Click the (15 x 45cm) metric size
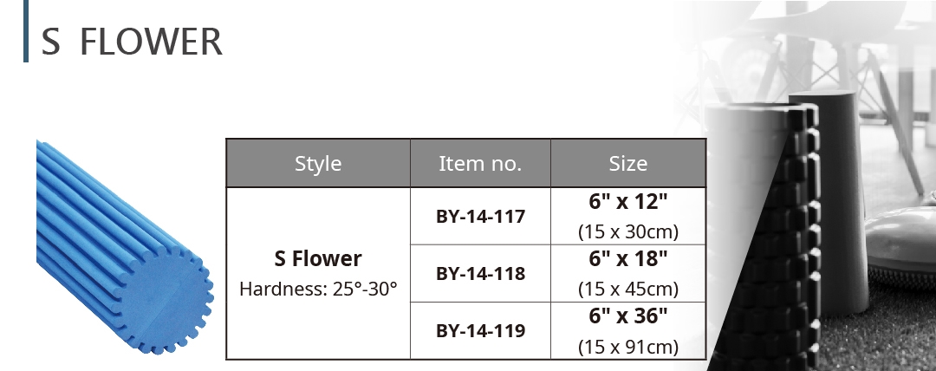The image size is (936, 371). pos(628,289)
